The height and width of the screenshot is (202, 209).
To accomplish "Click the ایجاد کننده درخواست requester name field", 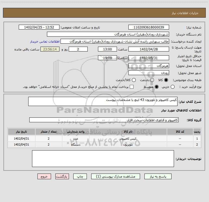I will click(x=115, y=41).
